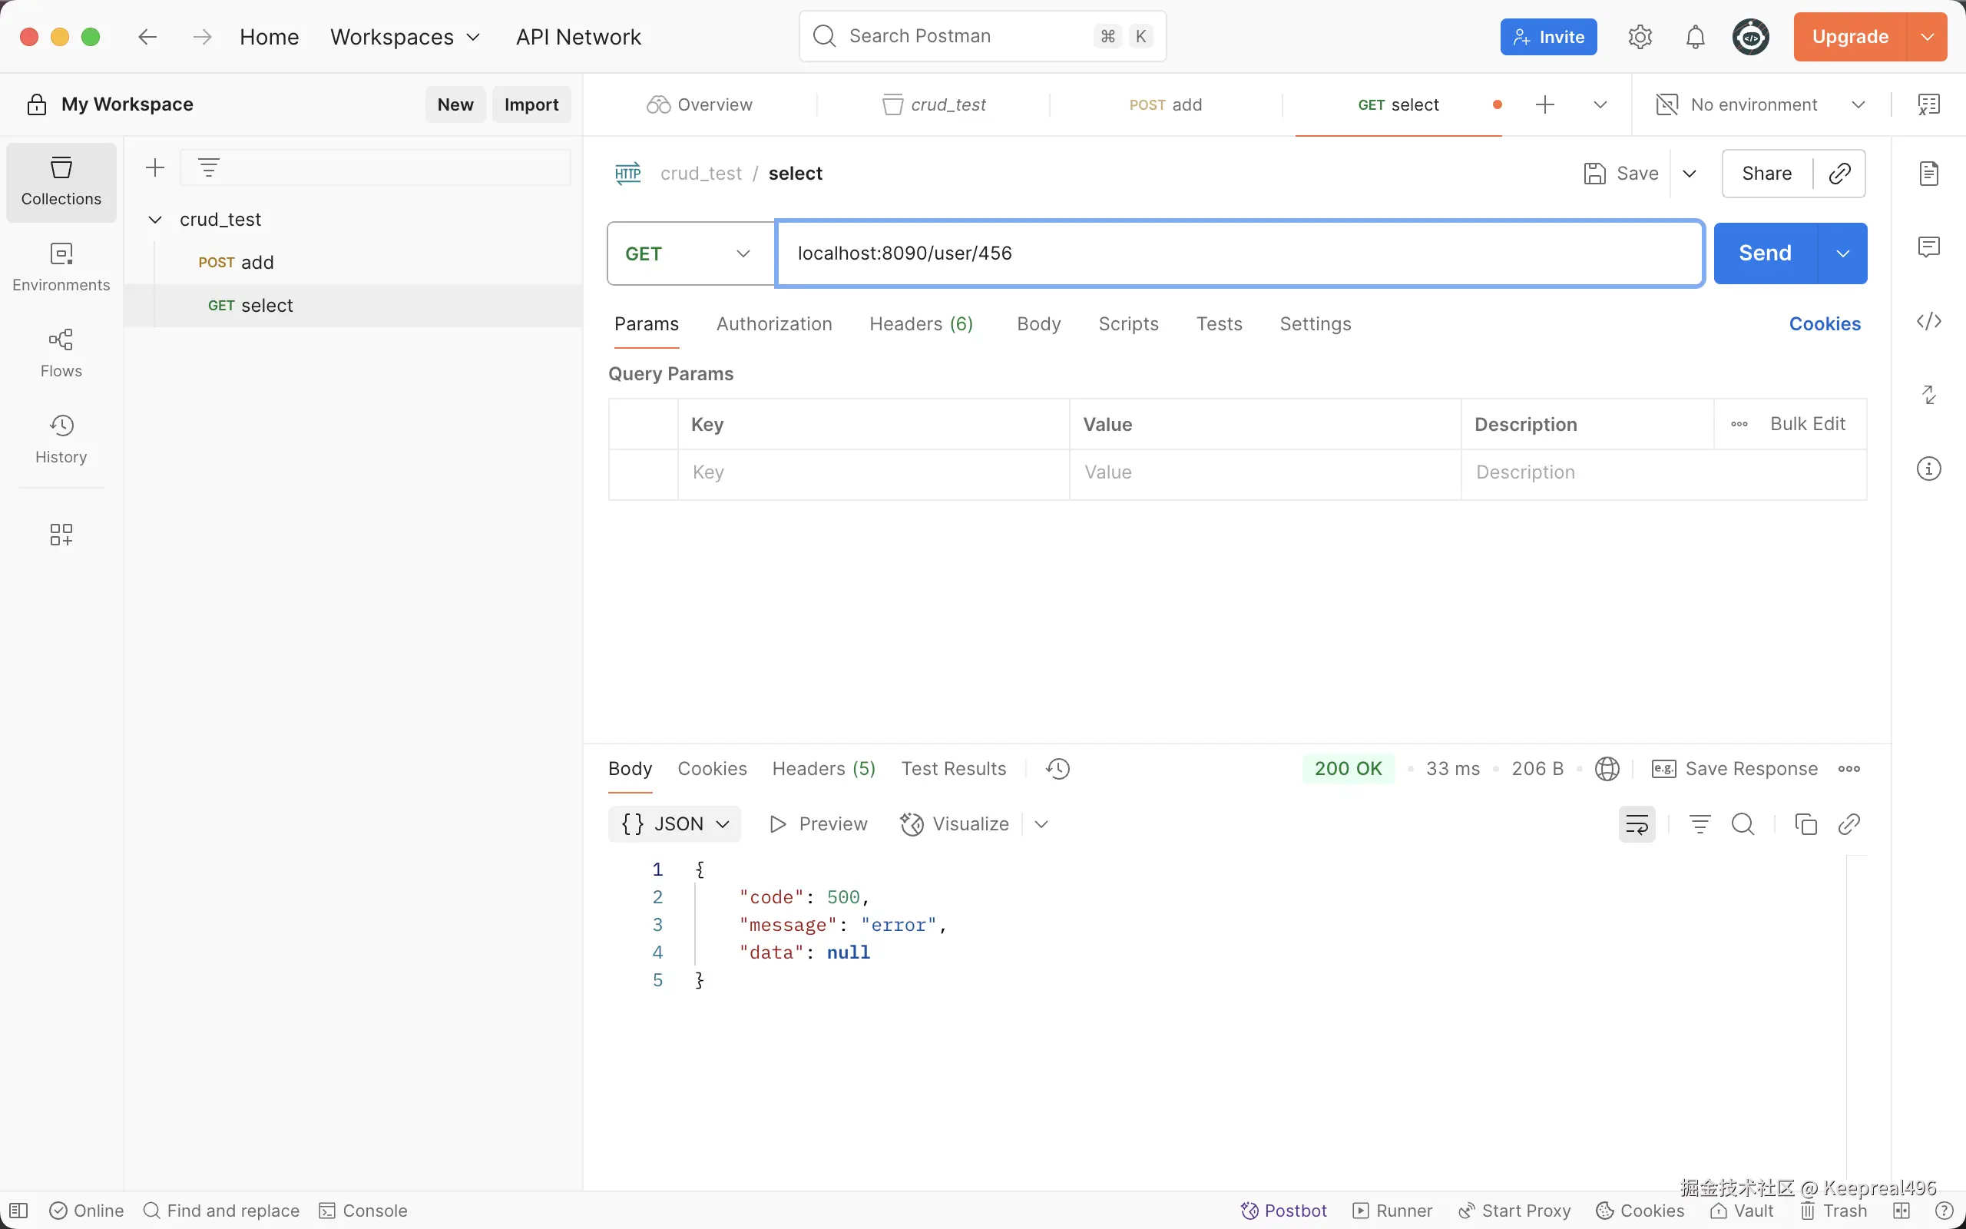Image resolution: width=1966 pixels, height=1229 pixels.
Task: Open the Environments sidebar section
Action: click(61, 267)
